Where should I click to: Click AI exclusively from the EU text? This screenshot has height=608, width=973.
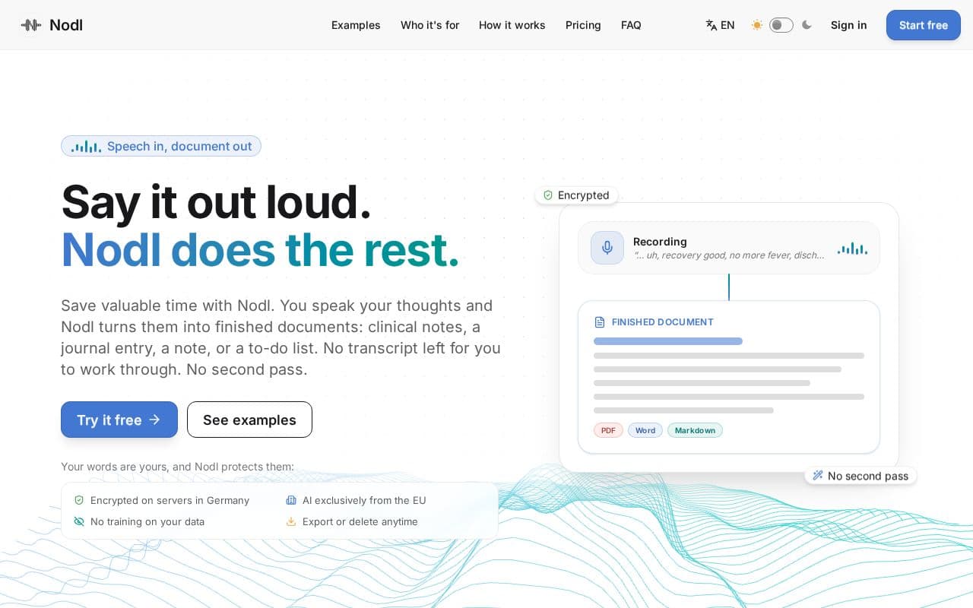coord(364,500)
